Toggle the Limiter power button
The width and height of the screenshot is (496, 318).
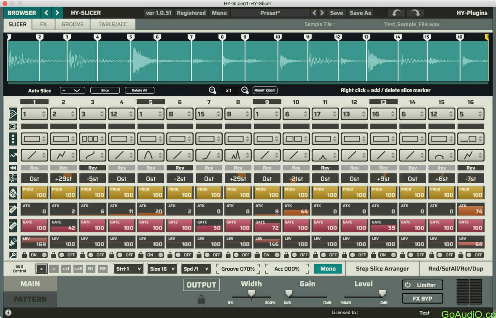coord(422,285)
